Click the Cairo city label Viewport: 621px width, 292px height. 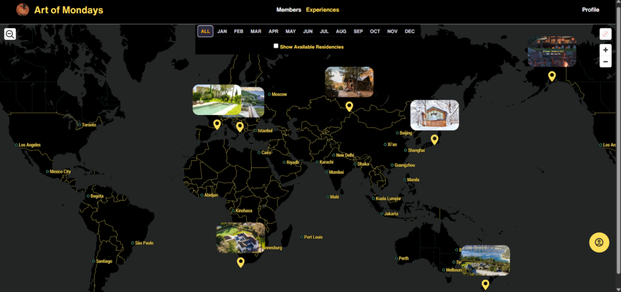267,152
